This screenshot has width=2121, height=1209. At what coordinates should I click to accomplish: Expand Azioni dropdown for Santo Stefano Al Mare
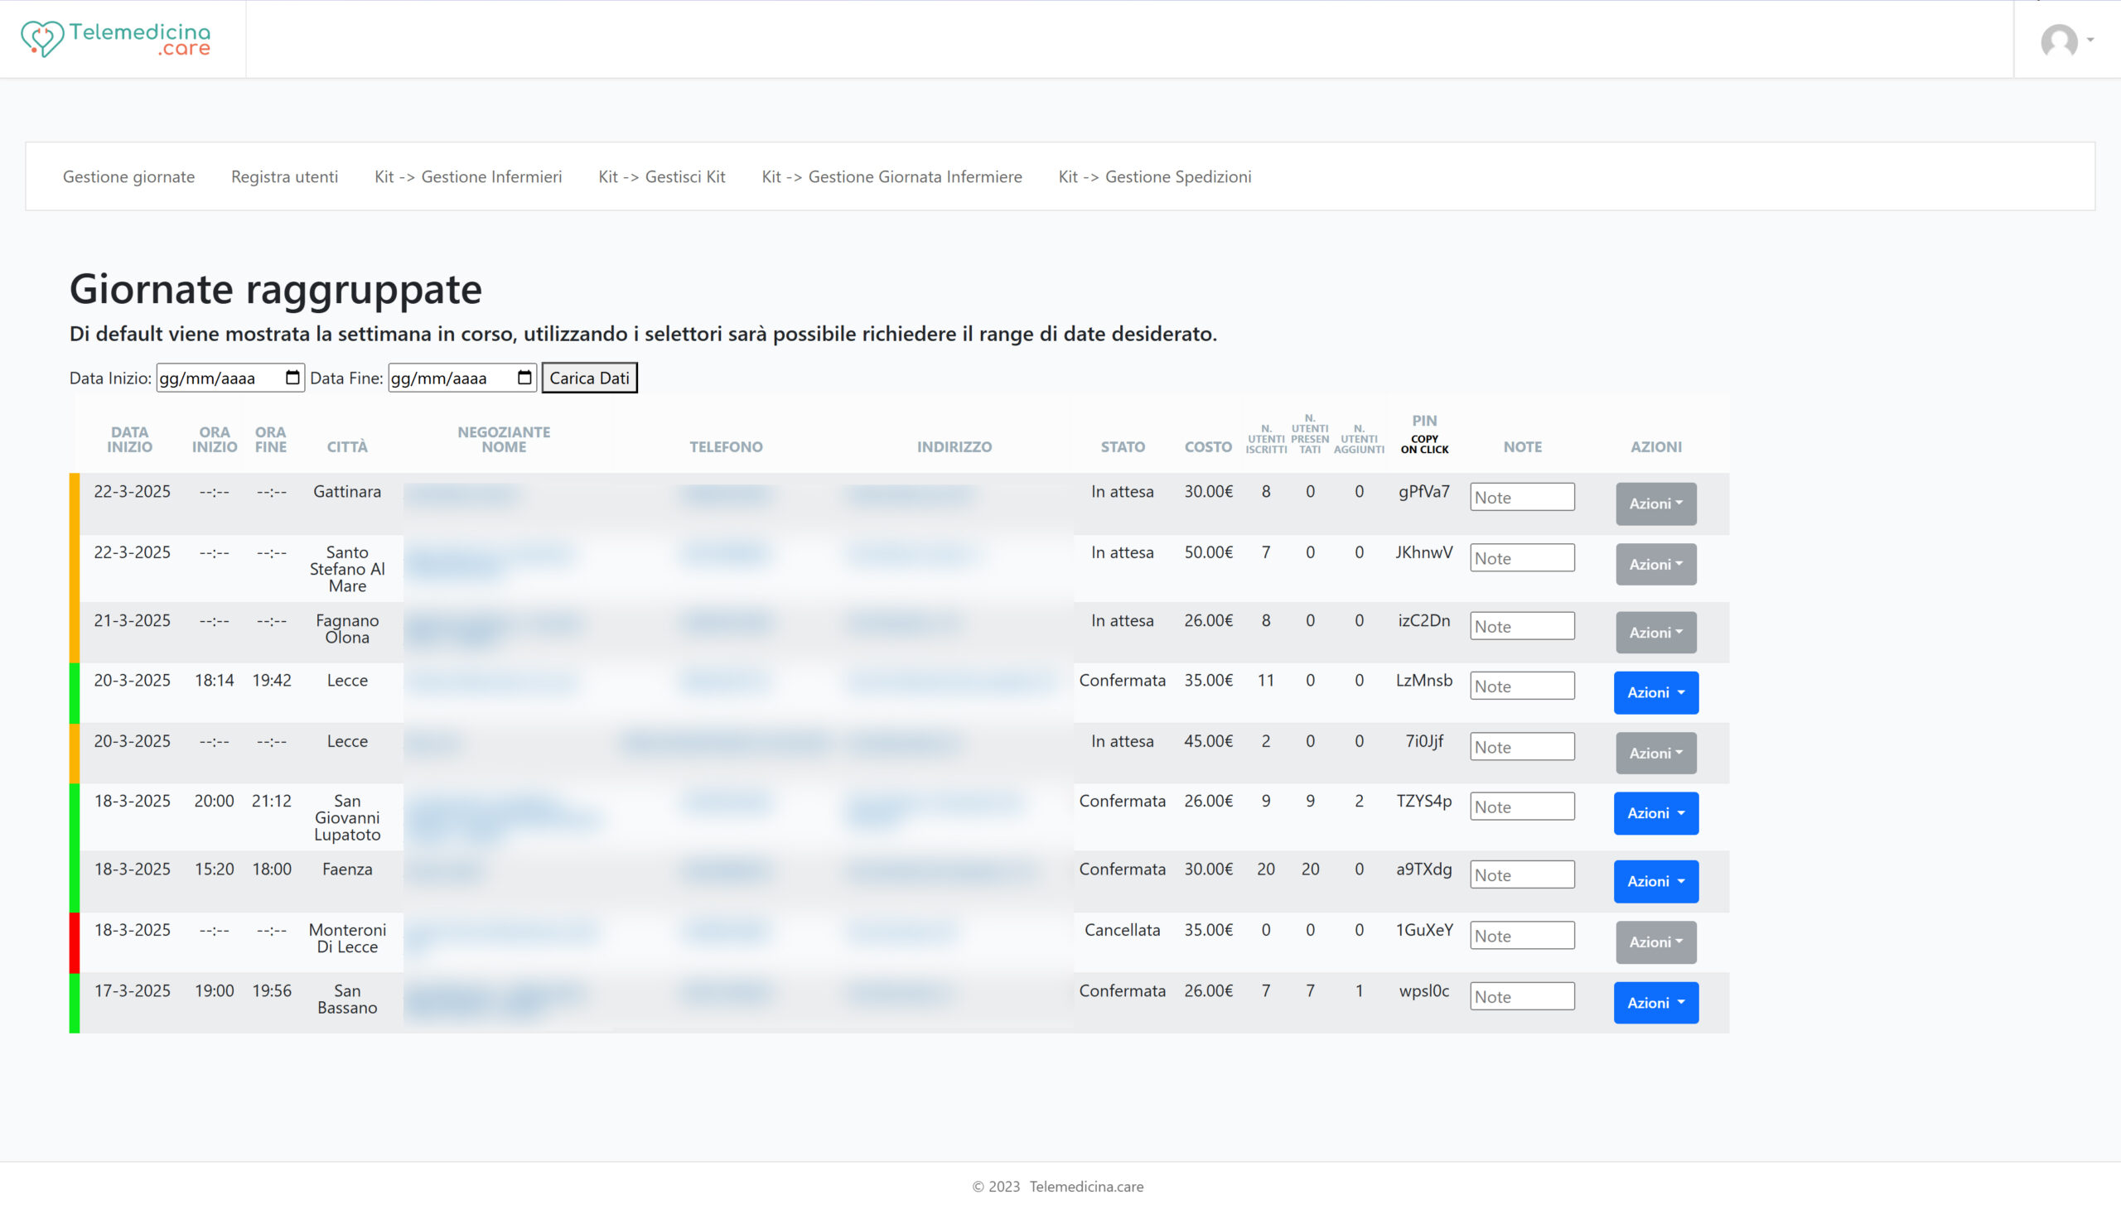[1655, 565]
